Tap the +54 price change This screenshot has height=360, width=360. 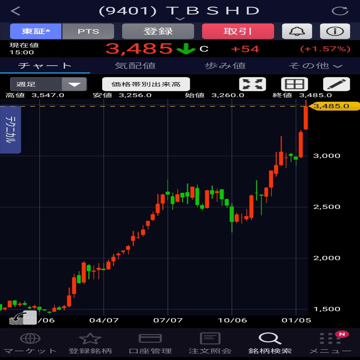[245, 49]
